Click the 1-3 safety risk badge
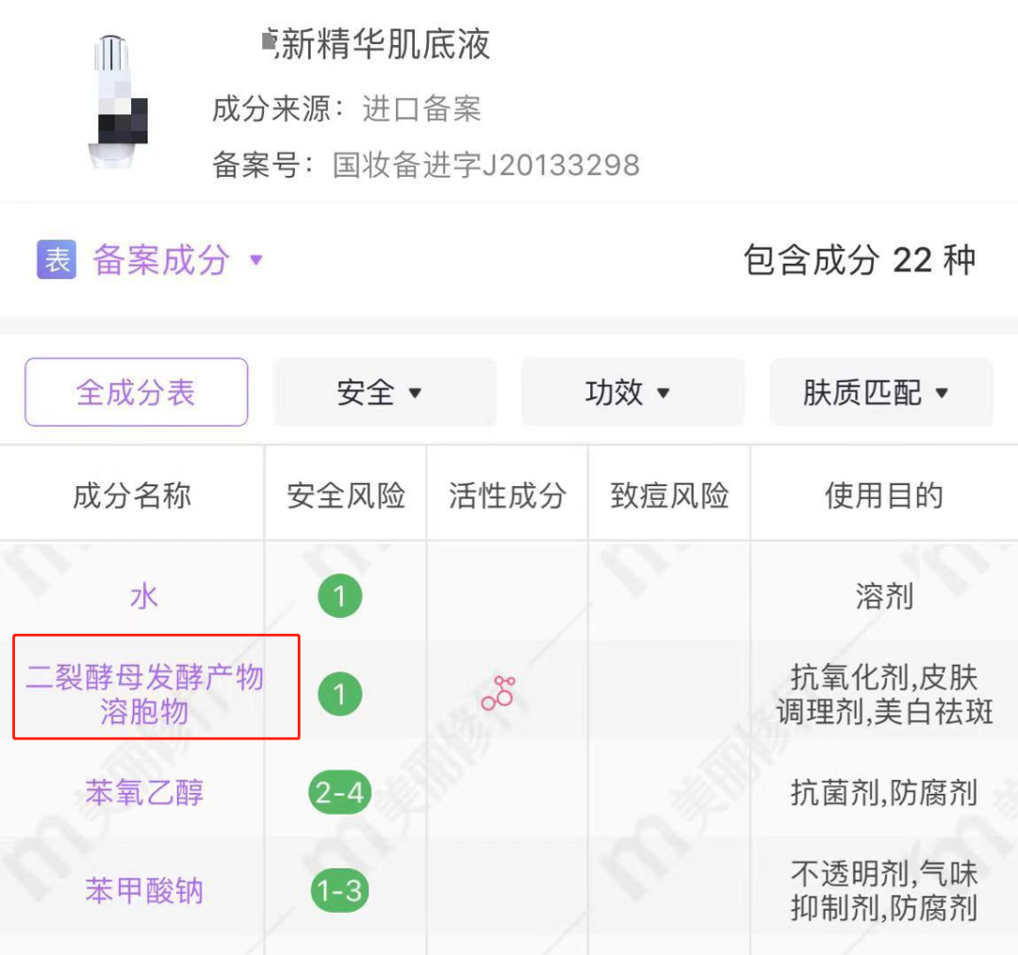The height and width of the screenshot is (955, 1018). (x=340, y=891)
